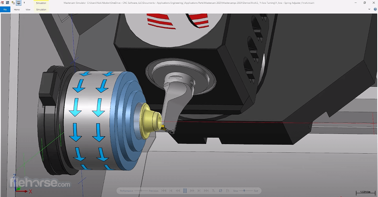Pause the simulation playback
The width and height of the screenshot is (378, 197).
tap(185, 191)
